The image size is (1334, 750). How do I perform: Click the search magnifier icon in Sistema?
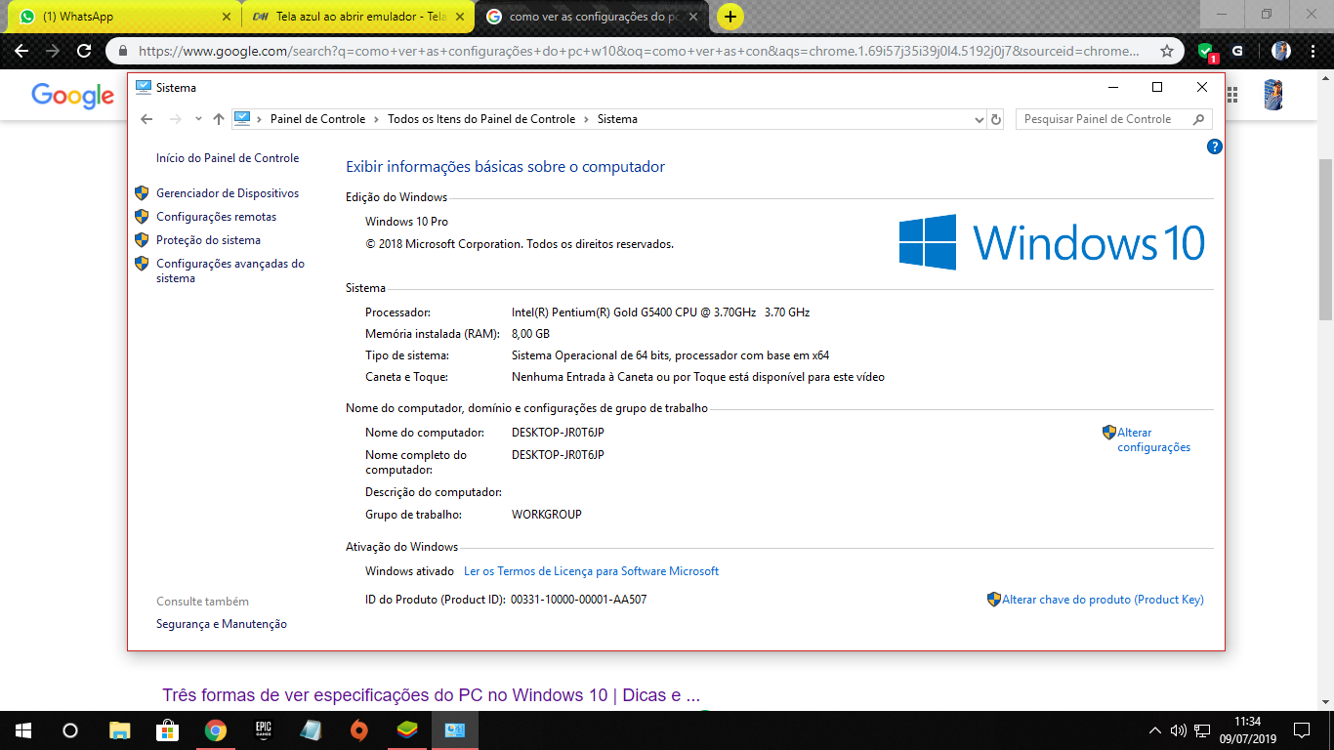[x=1199, y=119]
